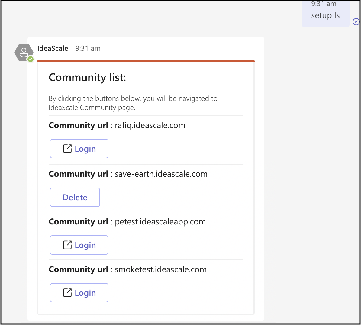The height and width of the screenshot is (325, 361).
Task: Click the green availability badge on avatar
Action: [31, 60]
